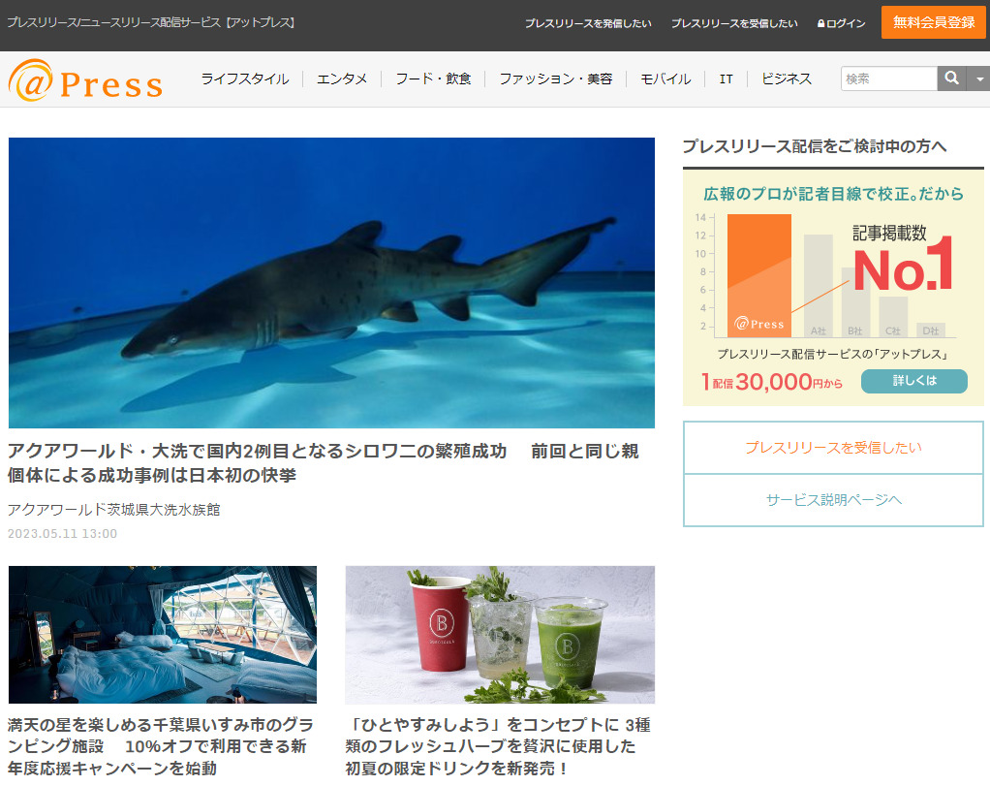Open the ファッション・美容 category
Image resolution: width=990 pixels, height=786 pixels.
[556, 79]
